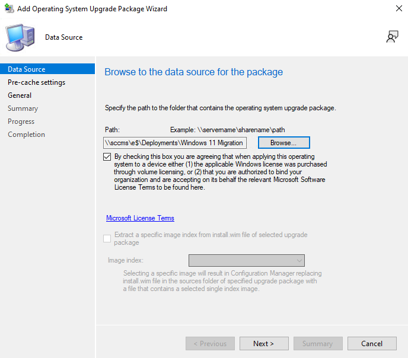Go to the Pre-cache settings step
Image resolution: width=408 pixels, height=358 pixels.
point(36,82)
